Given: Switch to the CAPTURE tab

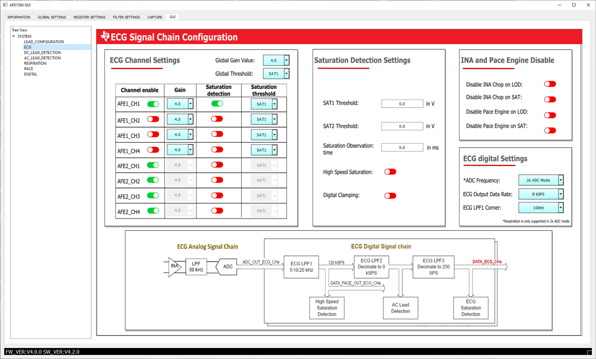Looking at the screenshot, I should tap(155, 17).
